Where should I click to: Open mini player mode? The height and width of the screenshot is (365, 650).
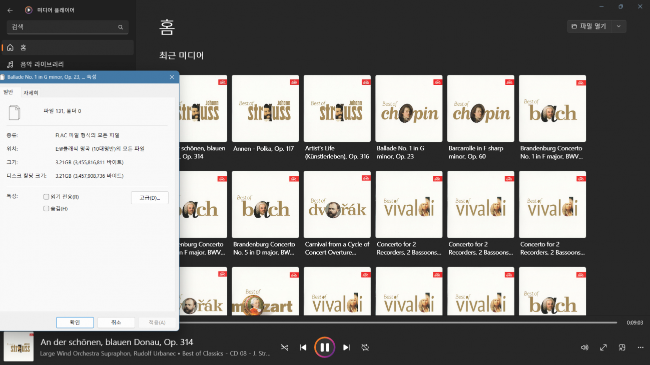pyautogui.click(x=622, y=348)
